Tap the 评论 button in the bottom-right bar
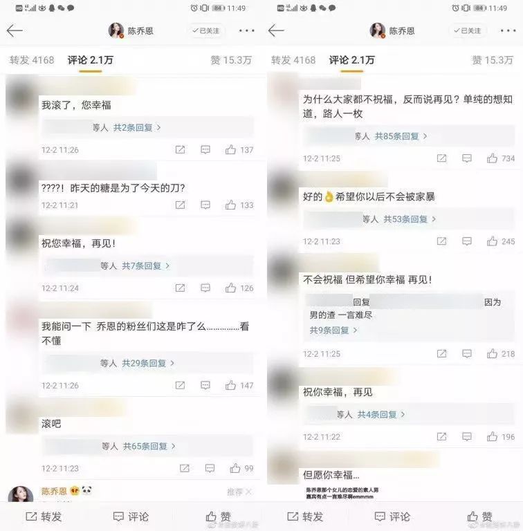Viewport: 523px width, 531px height. (x=392, y=516)
